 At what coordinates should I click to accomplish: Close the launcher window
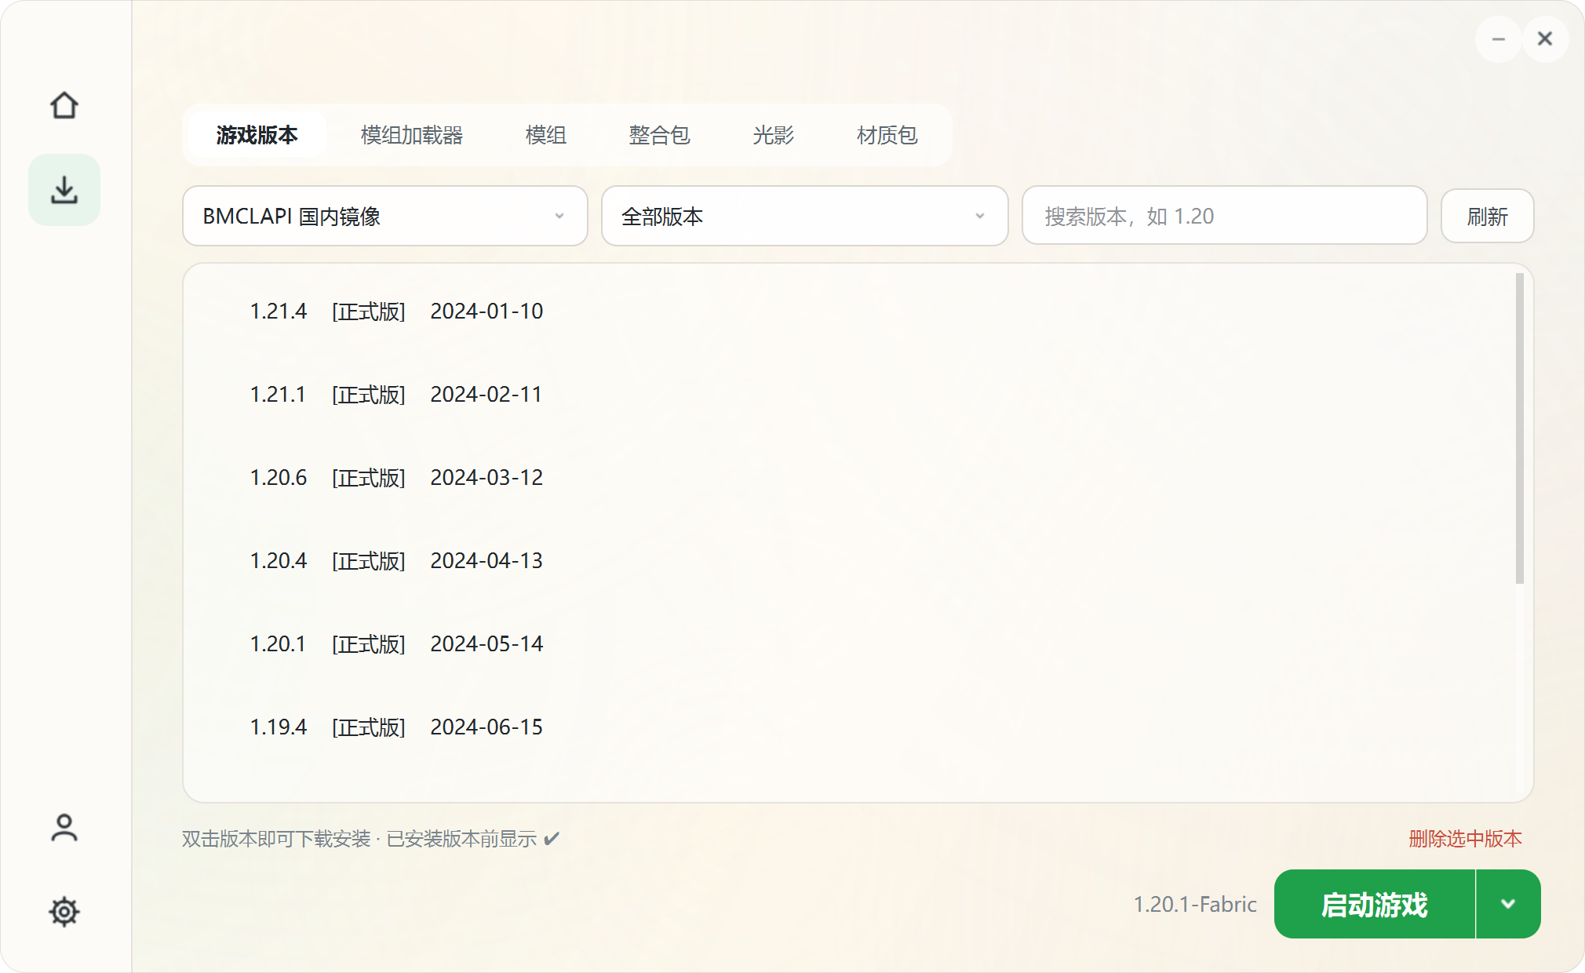(x=1545, y=38)
